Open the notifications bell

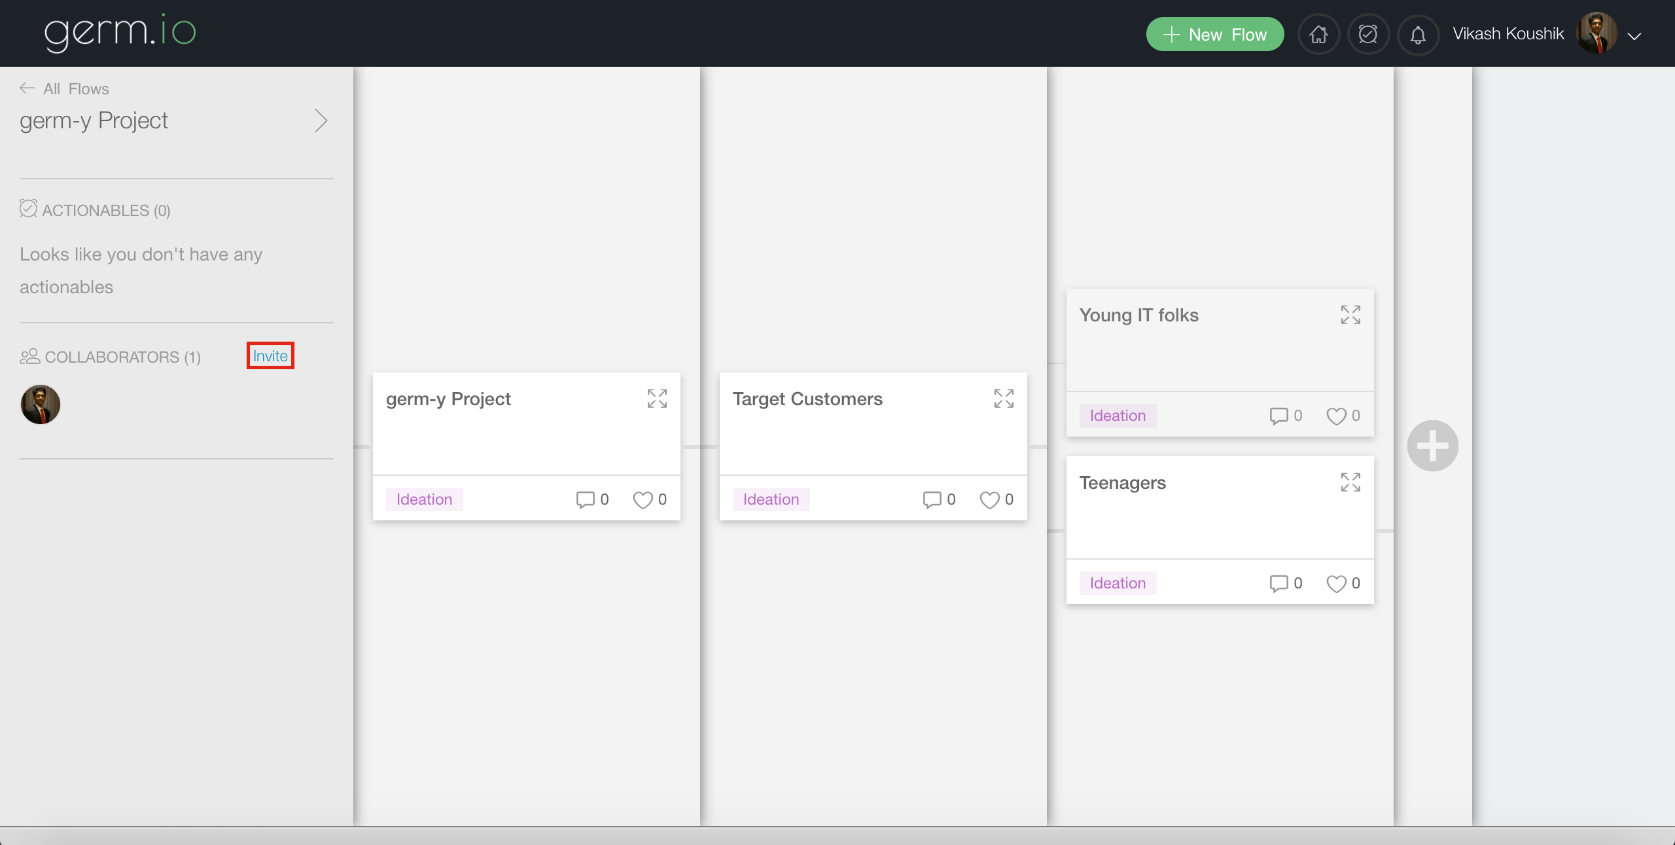1418,34
